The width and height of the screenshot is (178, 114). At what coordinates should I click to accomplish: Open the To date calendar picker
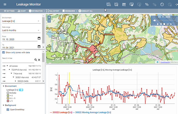click(39, 46)
